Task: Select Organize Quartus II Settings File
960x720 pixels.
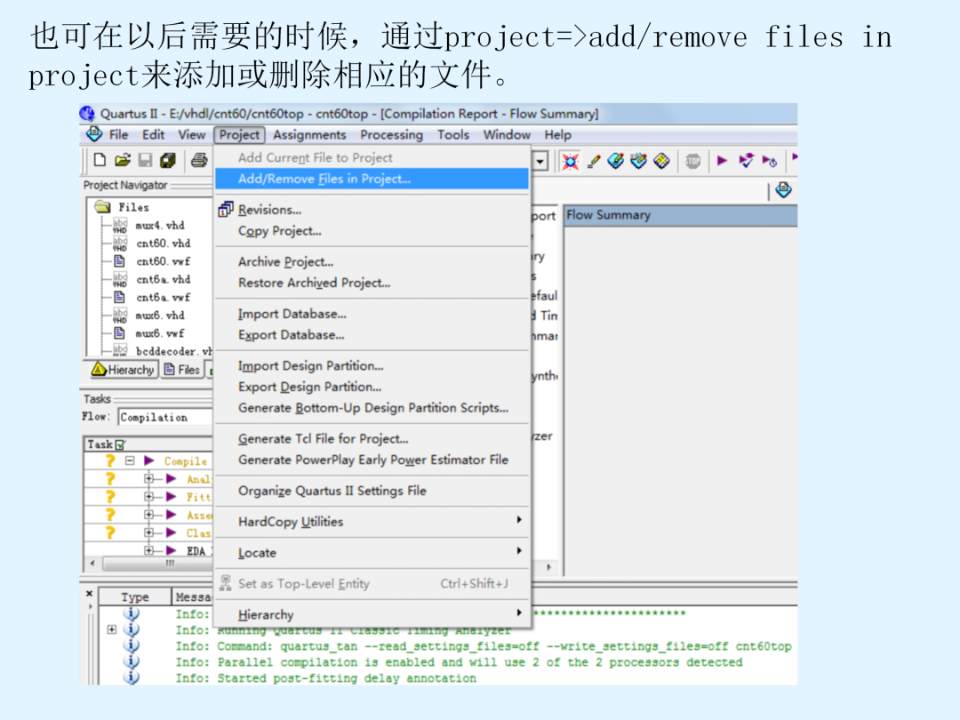Action: (372, 491)
